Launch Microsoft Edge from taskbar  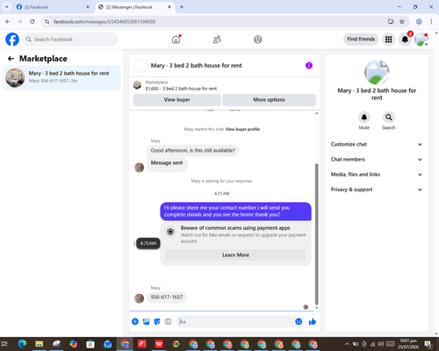[x=22, y=344]
